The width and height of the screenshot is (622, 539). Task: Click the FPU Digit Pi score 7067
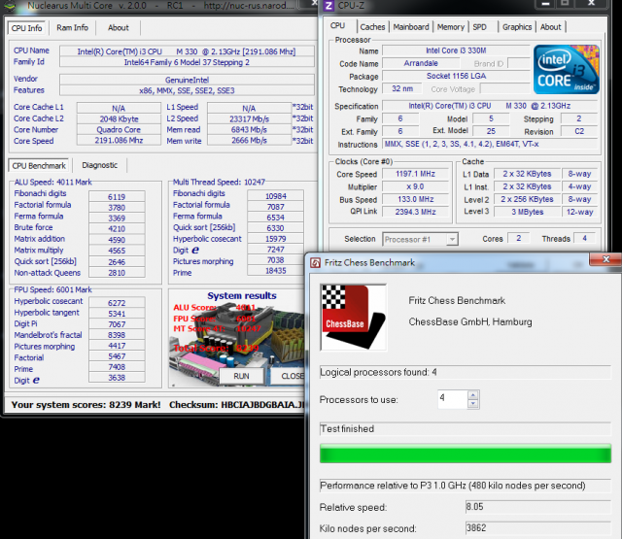click(117, 324)
